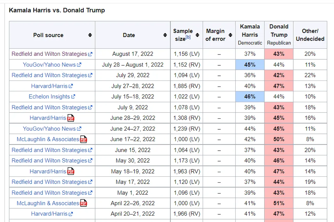Select the Kamala Harris vs. Donald Trump heading
Viewport: 334px width, 222px height.
tap(57, 10)
